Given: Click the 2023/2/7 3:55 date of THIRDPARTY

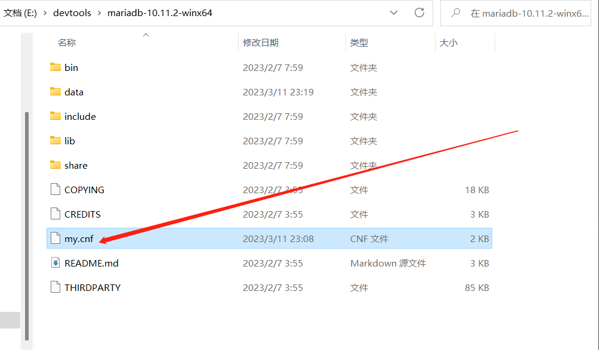Looking at the screenshot, I should (273, 287).
